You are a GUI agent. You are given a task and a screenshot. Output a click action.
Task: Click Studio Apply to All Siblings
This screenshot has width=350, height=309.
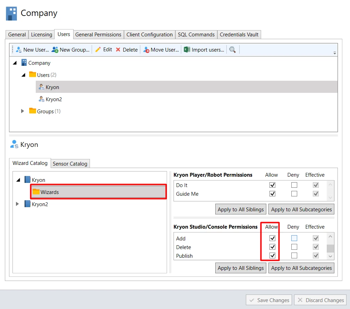click(241, 268)
